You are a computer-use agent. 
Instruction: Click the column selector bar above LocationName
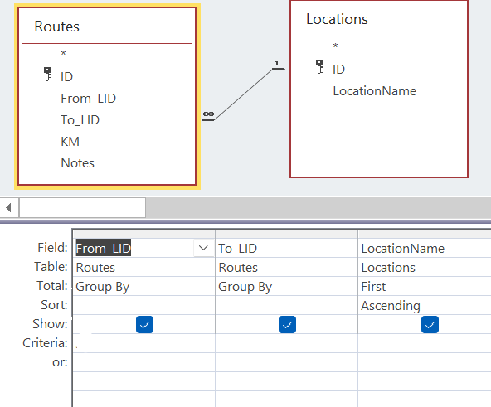click(x=425, y=235)
